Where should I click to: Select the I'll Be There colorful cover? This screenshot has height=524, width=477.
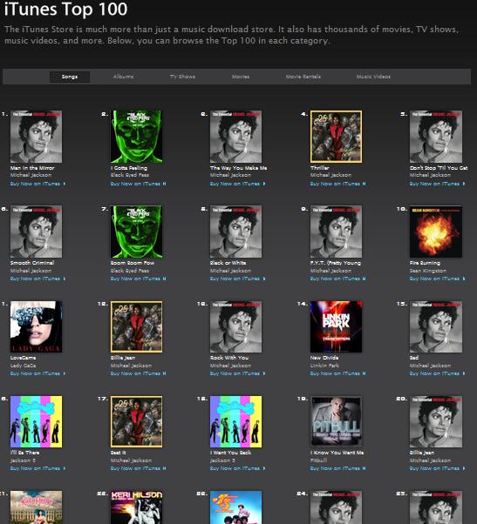pyautogui.click(x=36, y=421)
